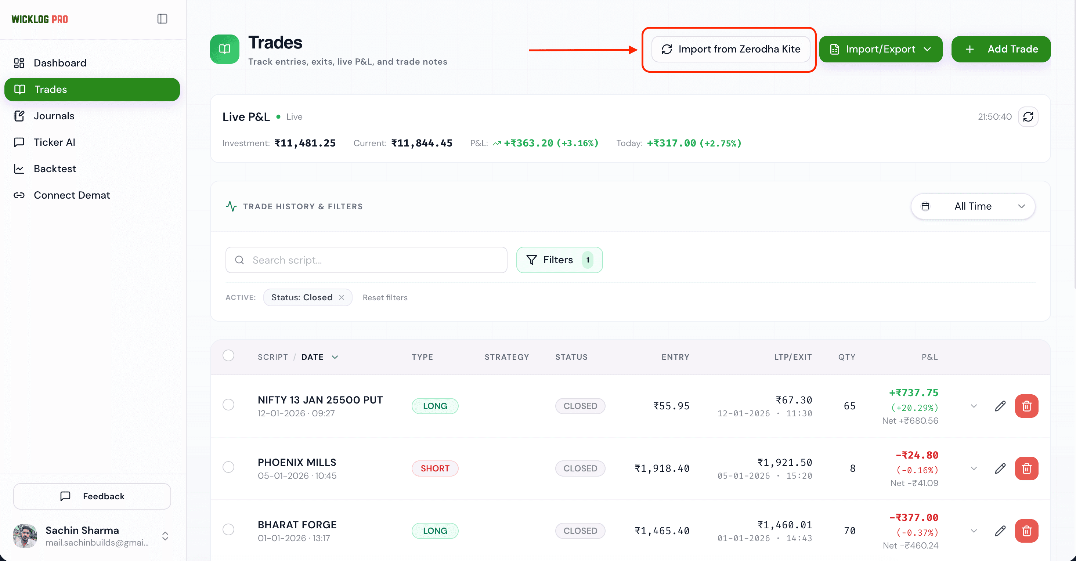
Task: Open Connect Demat in the sidebar
Action: [92, 195]
